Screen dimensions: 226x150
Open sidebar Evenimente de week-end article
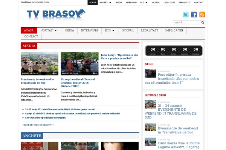point(178,130)
